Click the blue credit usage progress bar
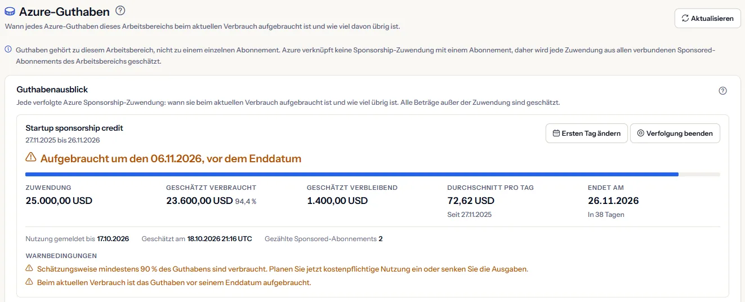Viewport: 745px width, 302px height. click(x=373, y=174)
